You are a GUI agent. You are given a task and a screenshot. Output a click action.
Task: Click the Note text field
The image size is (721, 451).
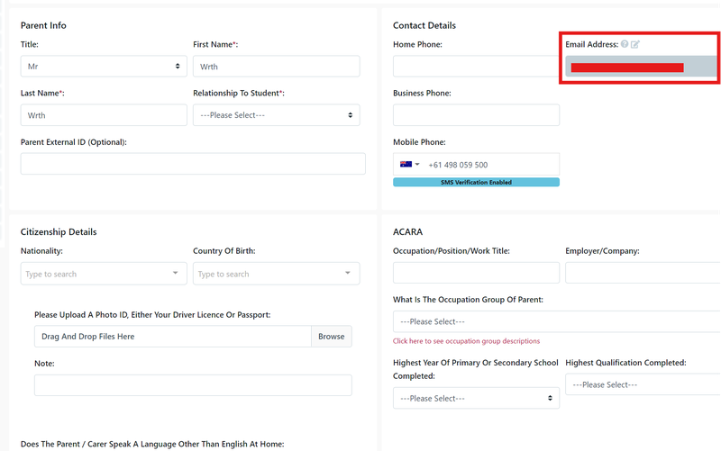[x=193, y=385]
